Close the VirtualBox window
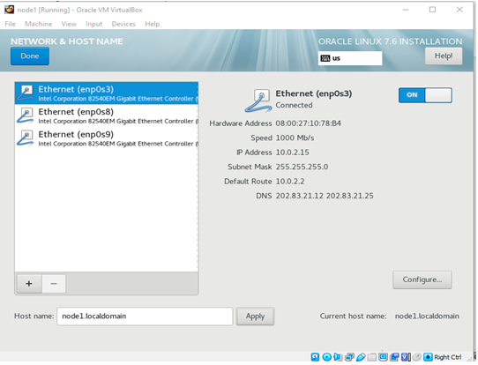Screen dimensions: 478x365 459,10
